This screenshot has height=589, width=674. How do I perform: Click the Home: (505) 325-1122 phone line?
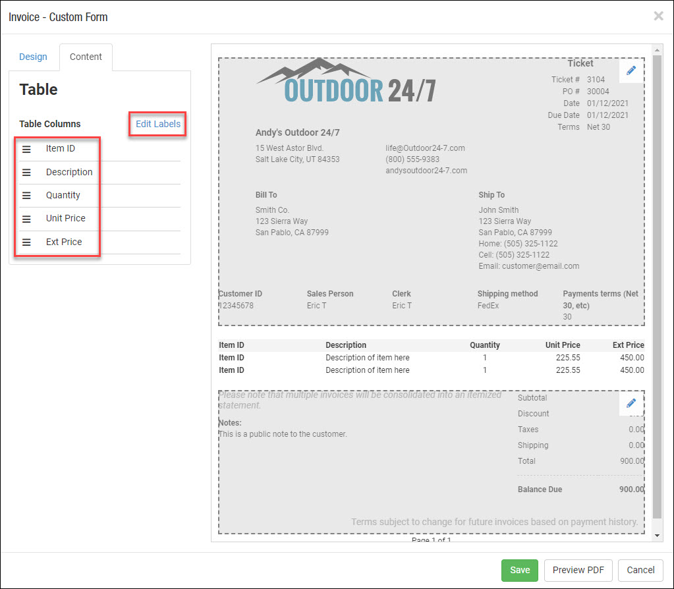518,244
